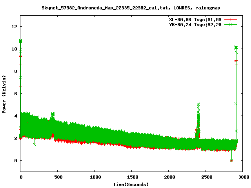Click the x-axis tick label 1000
Viewport: 251px width, 188px height.
95,177
